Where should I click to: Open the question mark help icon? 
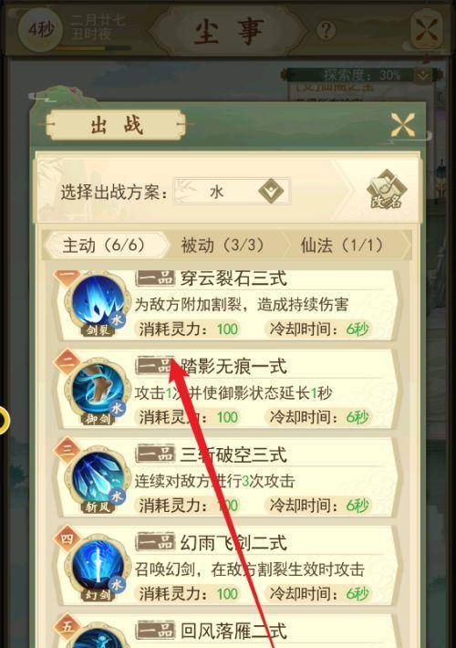click(x=326, y=31)
